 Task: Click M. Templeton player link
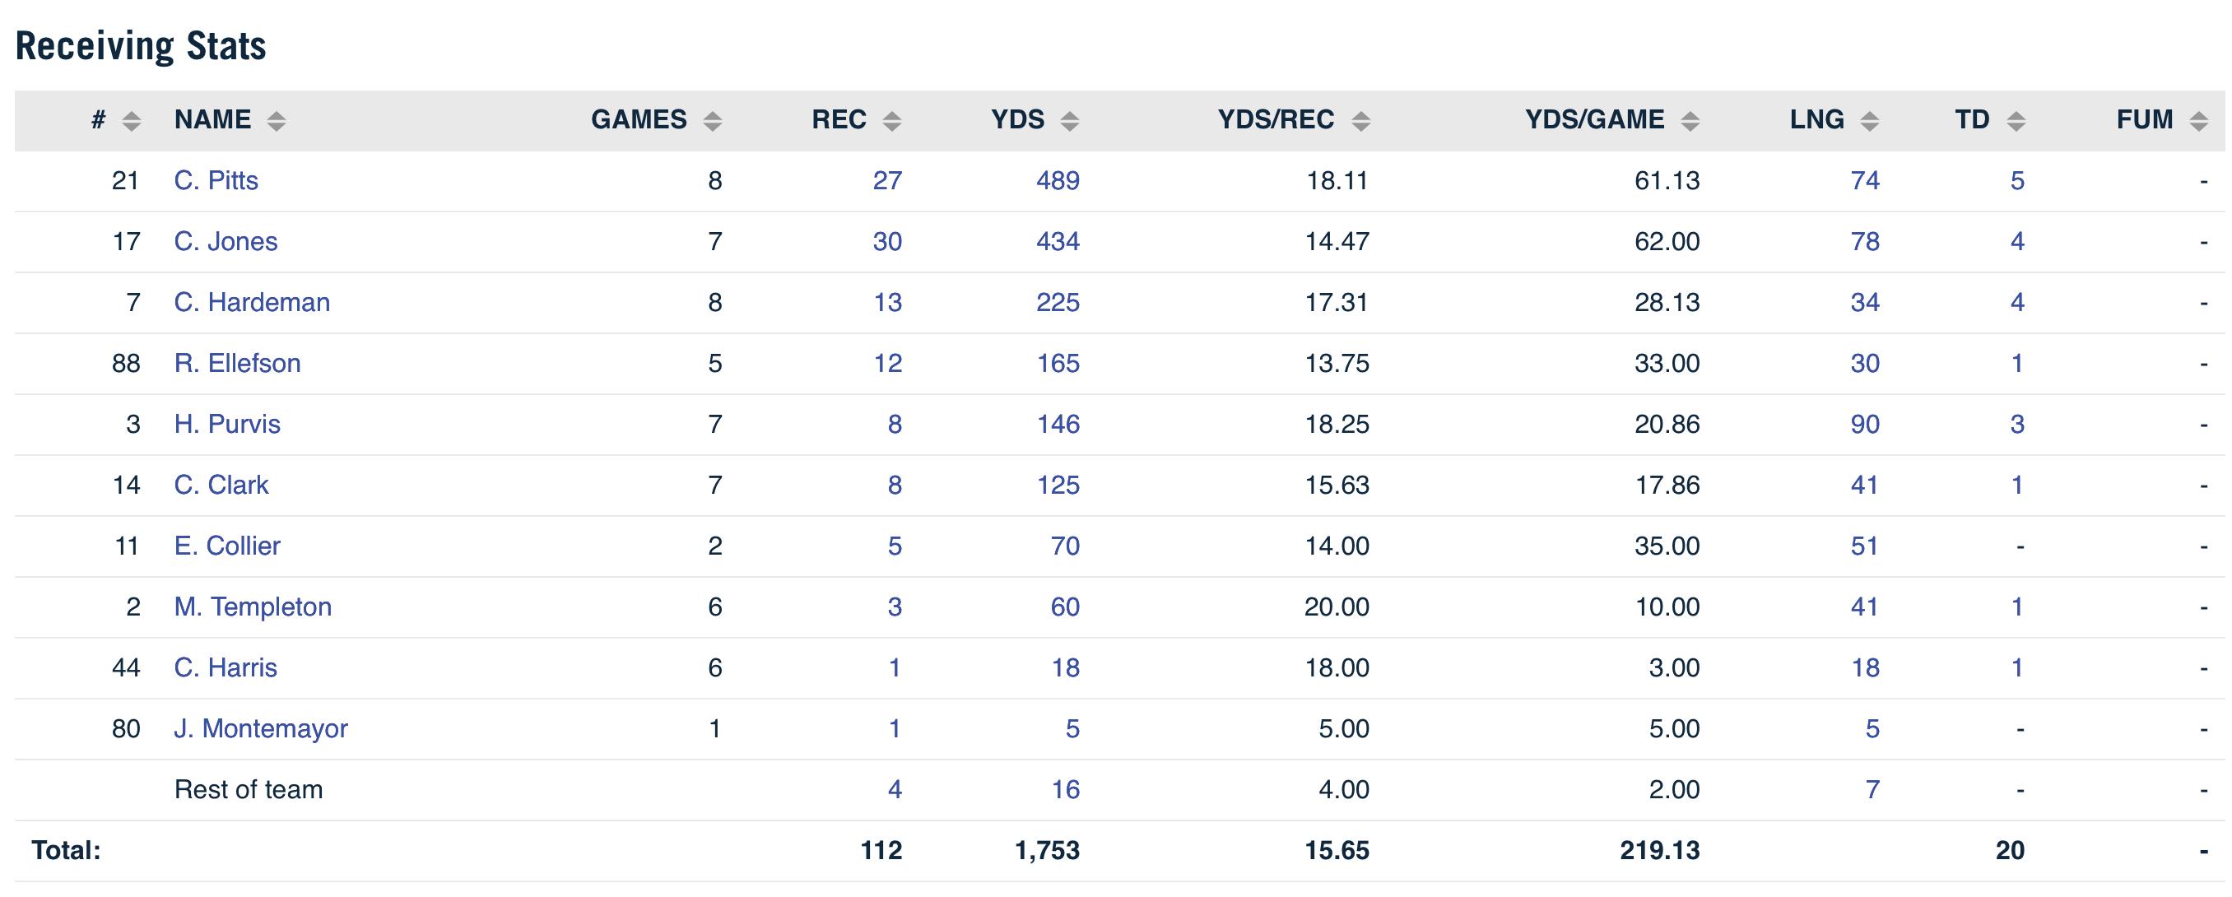[x=252, y=607]
